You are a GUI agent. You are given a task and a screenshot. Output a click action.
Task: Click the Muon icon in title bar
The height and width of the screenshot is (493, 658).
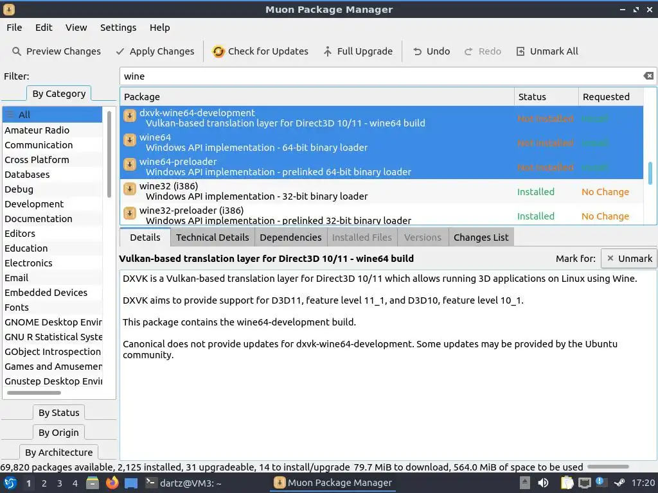click(9, 9)
